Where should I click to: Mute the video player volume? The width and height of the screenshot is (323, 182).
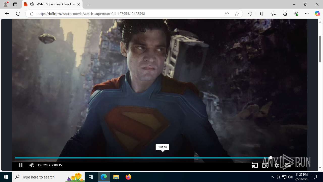pyautogui.click(x=32, y=165)
